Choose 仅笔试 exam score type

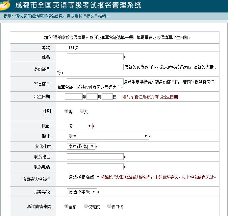86,206
